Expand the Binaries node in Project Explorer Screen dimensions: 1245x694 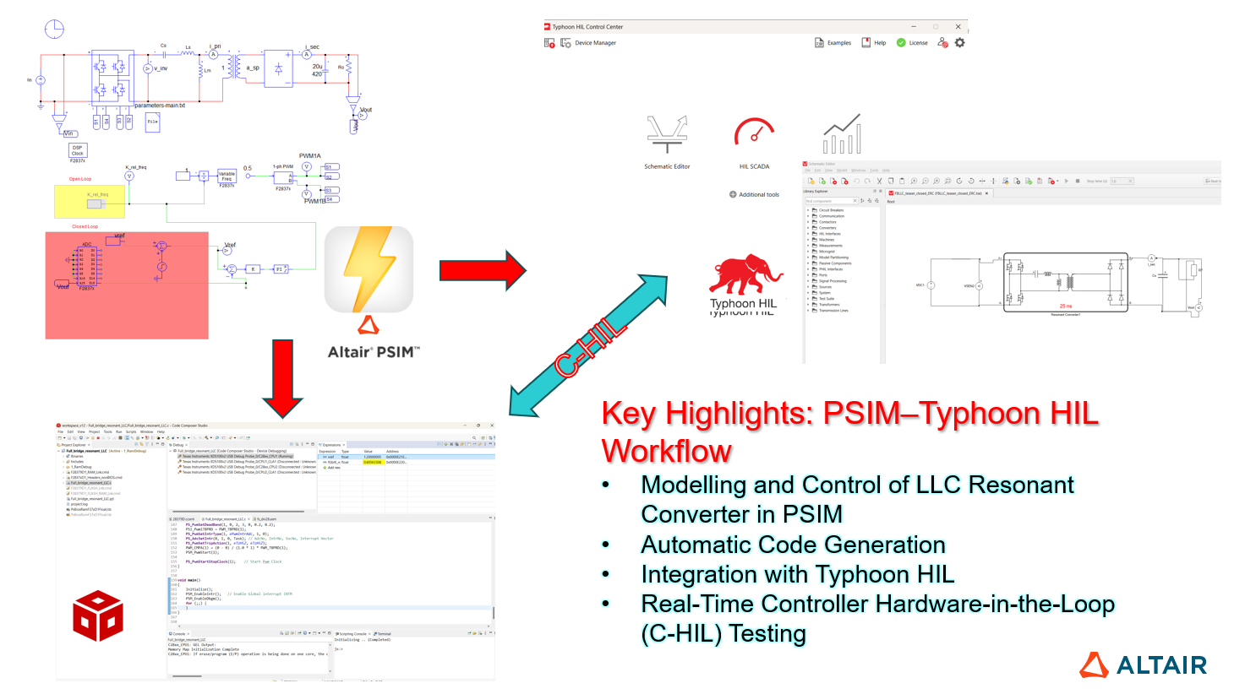click(x=64, y=456)
